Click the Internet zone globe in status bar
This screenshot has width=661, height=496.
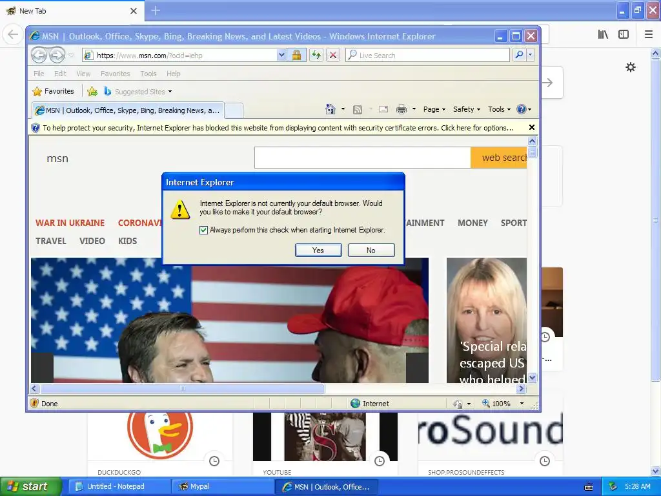click(x=355, y=403)
